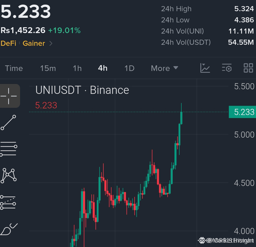Open the Gainer tag link

click(34, 43)
